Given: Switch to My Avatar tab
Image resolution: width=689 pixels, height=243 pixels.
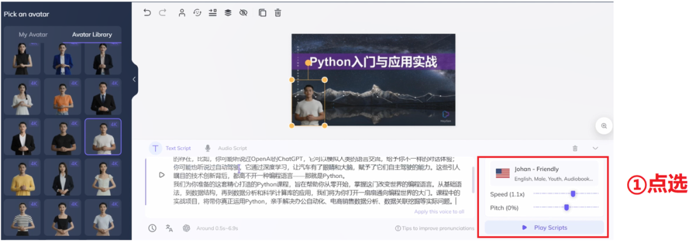Looking at the screenshot, I should (x=33, y=34).
